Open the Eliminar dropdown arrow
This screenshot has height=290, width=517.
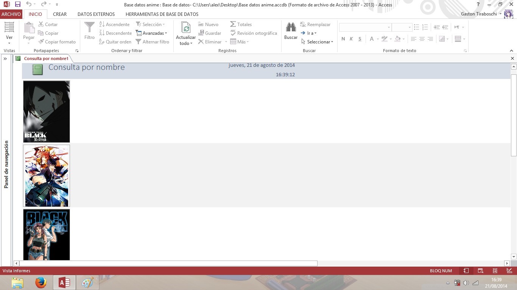[x=226, y=42]
